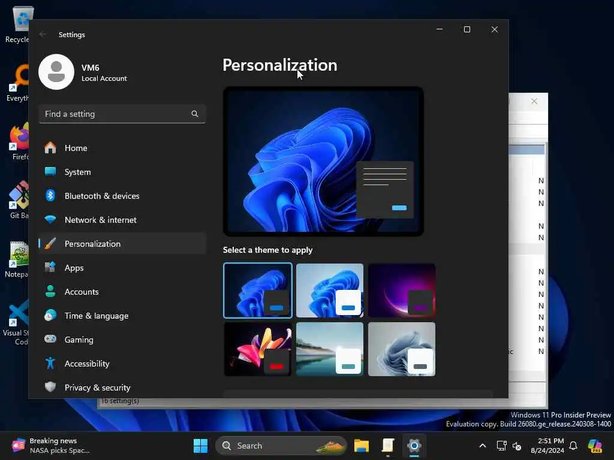
Task: Maximize the Settings window
Action: point(466,29)
